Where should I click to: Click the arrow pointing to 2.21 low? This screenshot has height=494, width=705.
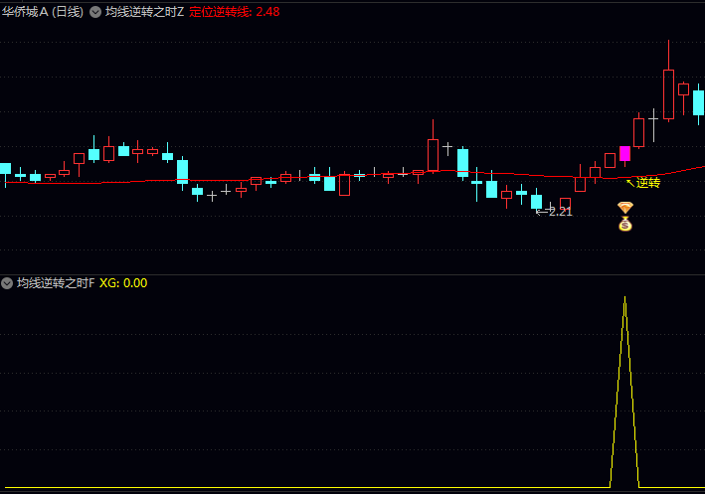pos(542,212)
